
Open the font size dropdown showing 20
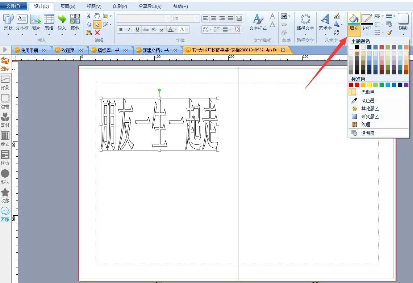tap(197, 18)
